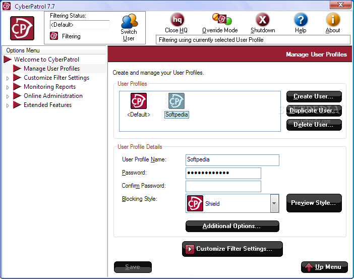Expand Online Administration tree node
The image size is (354, 279).
(x=8, y=96)
